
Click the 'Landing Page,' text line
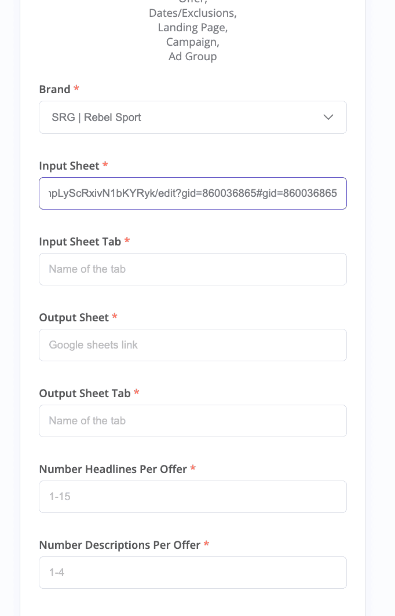click(192, 27)
